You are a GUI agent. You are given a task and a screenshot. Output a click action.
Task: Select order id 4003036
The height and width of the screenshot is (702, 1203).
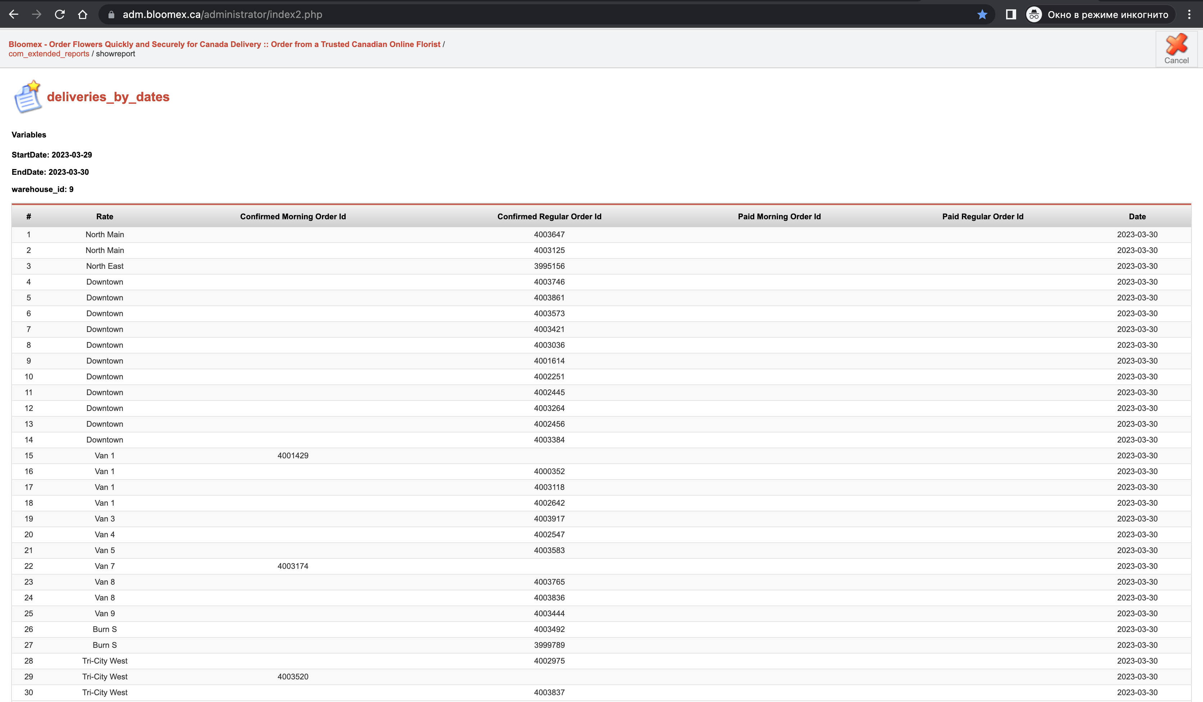tap(549, 345)
